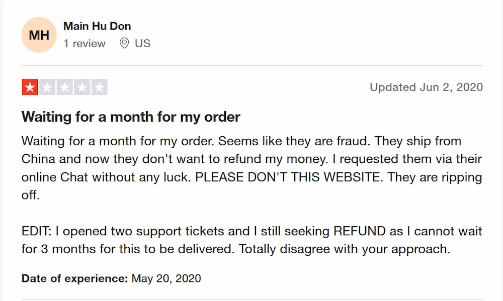Click the fifth gray rating star
503x301 pixels.
100,87
